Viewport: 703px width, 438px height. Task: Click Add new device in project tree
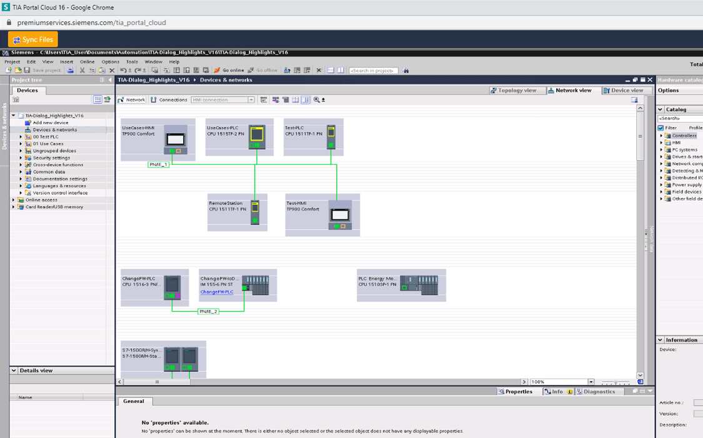pyautogui.click(x=51, y=123)
